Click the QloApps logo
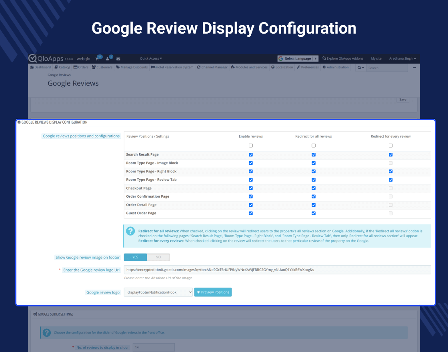Screen dimensions: 448x352 pos(46,58)
